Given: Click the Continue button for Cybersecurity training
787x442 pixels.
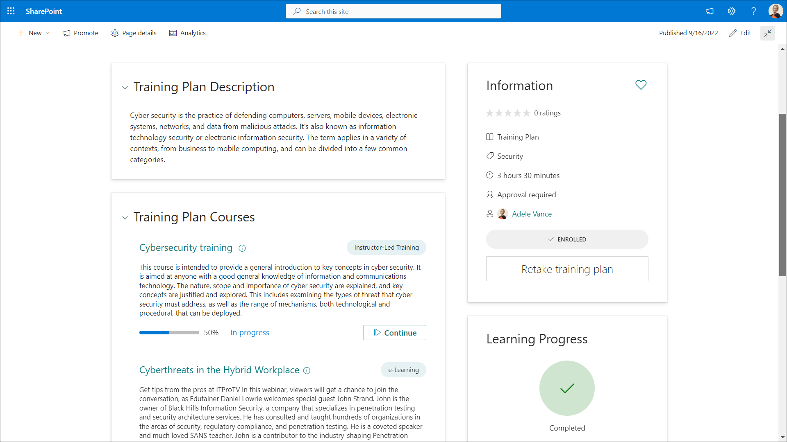Looking at the screenshot, I should point(395,333).
